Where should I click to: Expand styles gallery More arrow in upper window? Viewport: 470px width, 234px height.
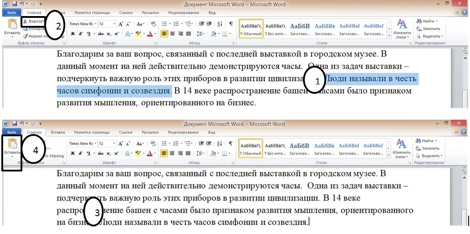[390, 36]
